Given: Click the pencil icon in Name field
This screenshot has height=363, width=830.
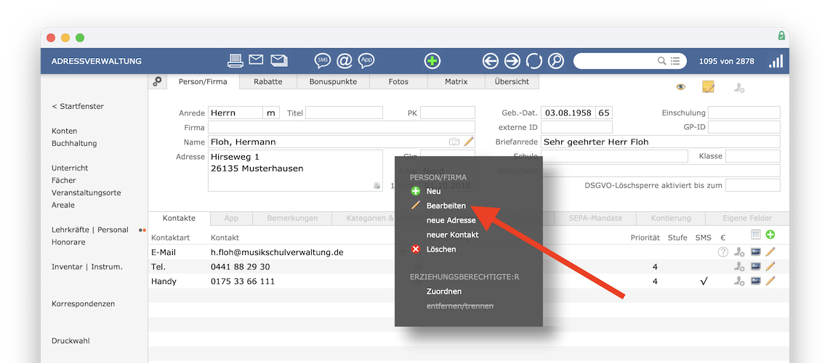Looking at the screenshot, I should click(469, 142).
